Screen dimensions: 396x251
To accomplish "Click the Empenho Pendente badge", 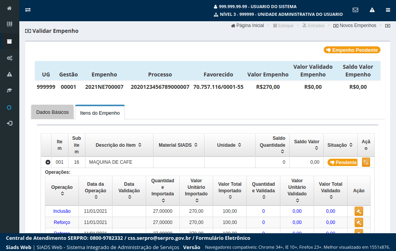I will click(352, 50).
